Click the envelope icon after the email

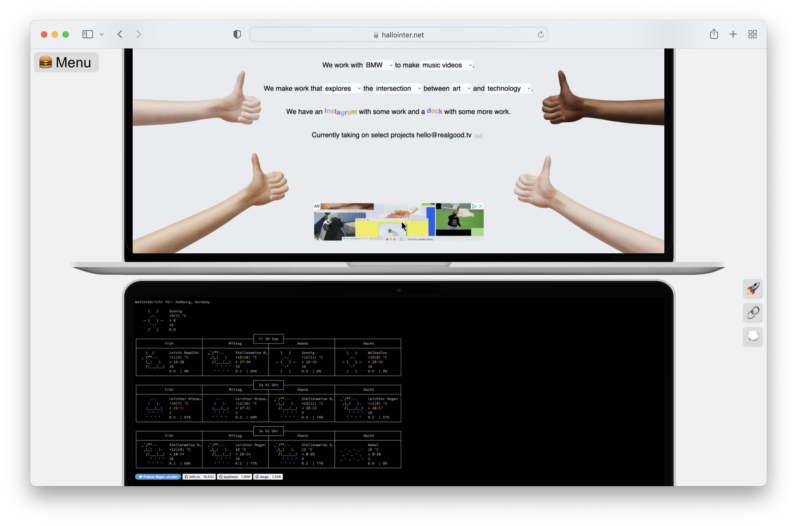(x=478, y=135)
